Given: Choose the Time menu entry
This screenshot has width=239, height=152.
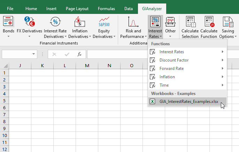Looking at the screenshot, I should [x=187, y=85].
